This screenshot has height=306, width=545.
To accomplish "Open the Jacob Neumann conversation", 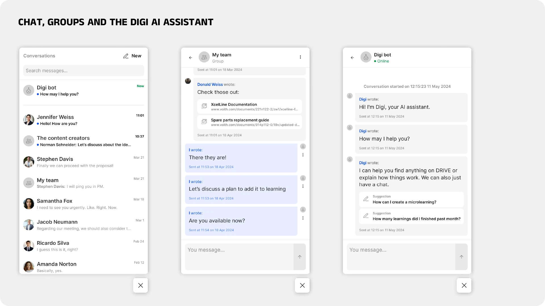I will pyautogui.click(x=84, y=225).
